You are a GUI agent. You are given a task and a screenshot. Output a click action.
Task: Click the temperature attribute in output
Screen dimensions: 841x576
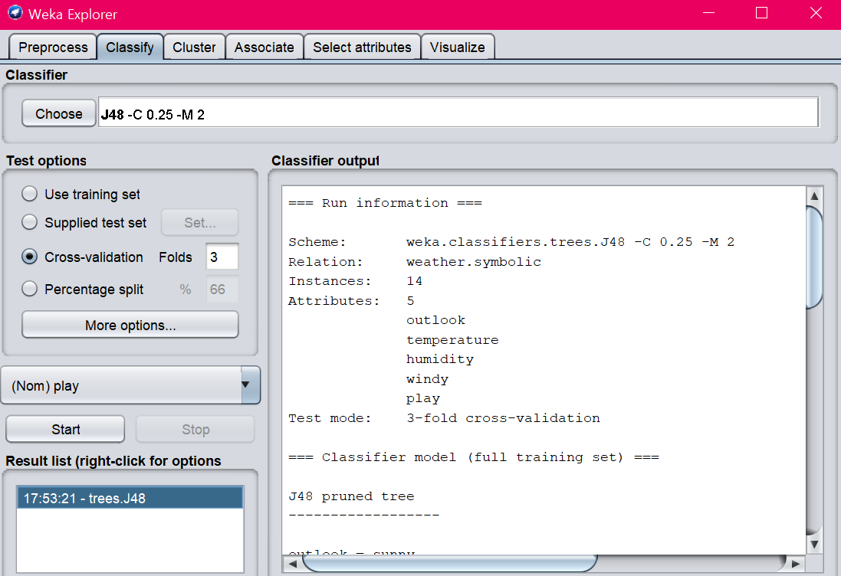point(452,340)
